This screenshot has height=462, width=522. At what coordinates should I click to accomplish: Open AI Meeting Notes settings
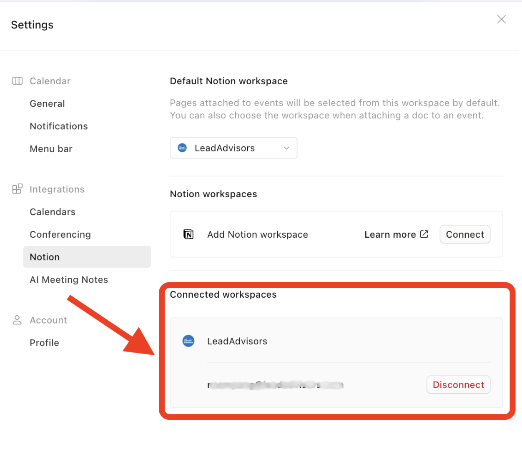tap(69, 279)
